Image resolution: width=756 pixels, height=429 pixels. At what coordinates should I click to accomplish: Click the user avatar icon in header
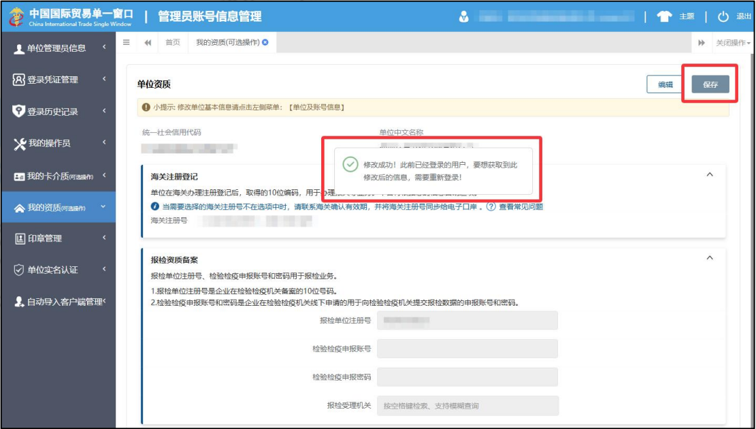pos(463,17)
